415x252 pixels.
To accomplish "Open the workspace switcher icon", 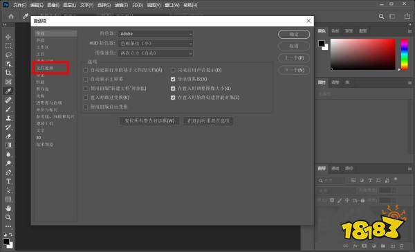I will tap(392, 17).
